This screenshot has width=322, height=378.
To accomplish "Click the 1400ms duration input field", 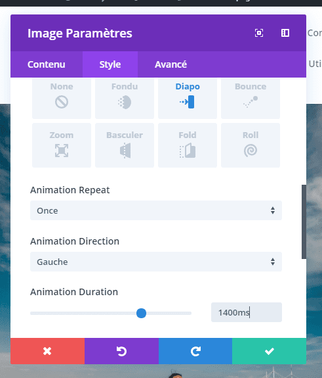I will (247, 312).
